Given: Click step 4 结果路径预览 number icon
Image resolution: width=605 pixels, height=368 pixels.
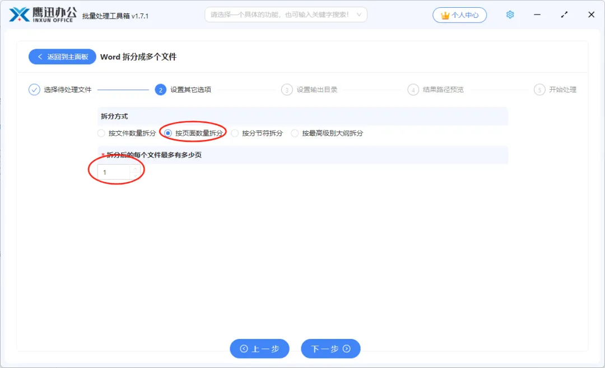Looking at the screenshot, I should tap(413, 90).
